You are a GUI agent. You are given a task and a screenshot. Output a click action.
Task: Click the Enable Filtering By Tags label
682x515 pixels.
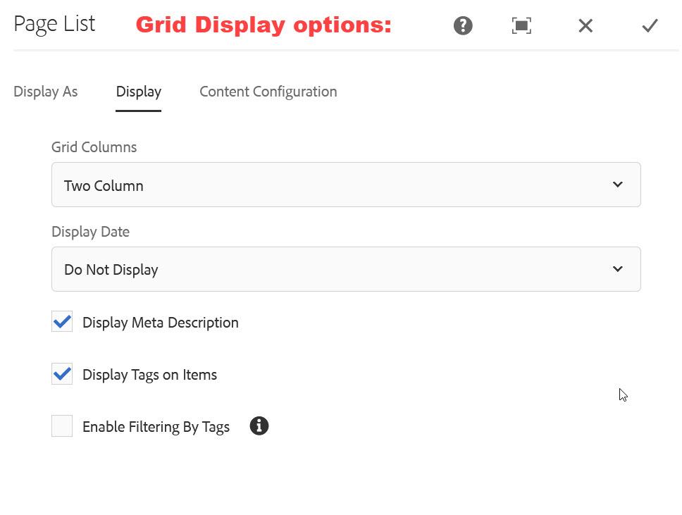156,427
